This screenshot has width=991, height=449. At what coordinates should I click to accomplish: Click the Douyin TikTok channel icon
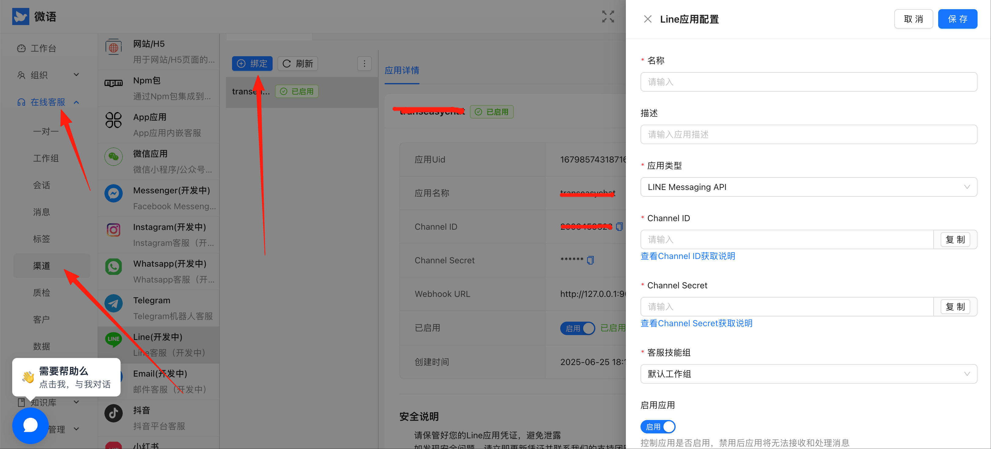(x=114, y=413)
